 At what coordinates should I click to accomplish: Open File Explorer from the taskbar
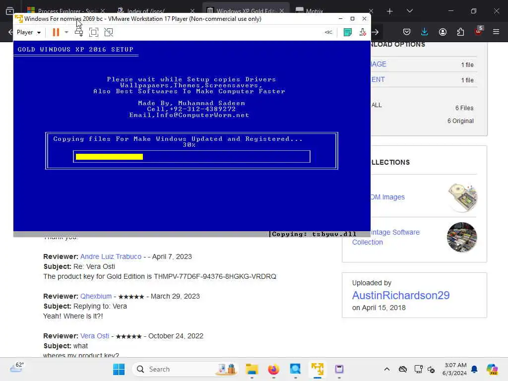252,369
